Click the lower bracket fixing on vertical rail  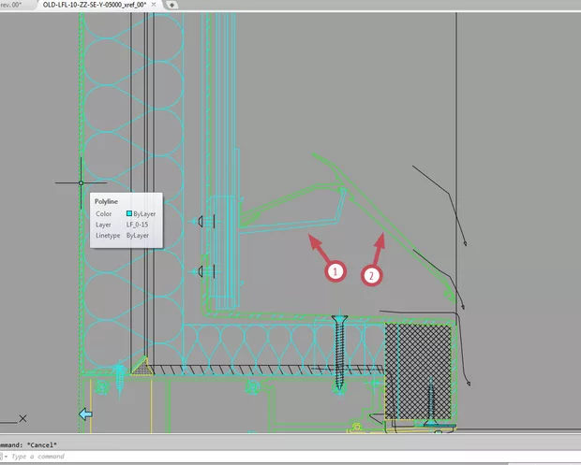[x=201, y=272]
